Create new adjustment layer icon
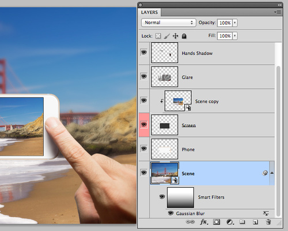 [x=230, y=222]
